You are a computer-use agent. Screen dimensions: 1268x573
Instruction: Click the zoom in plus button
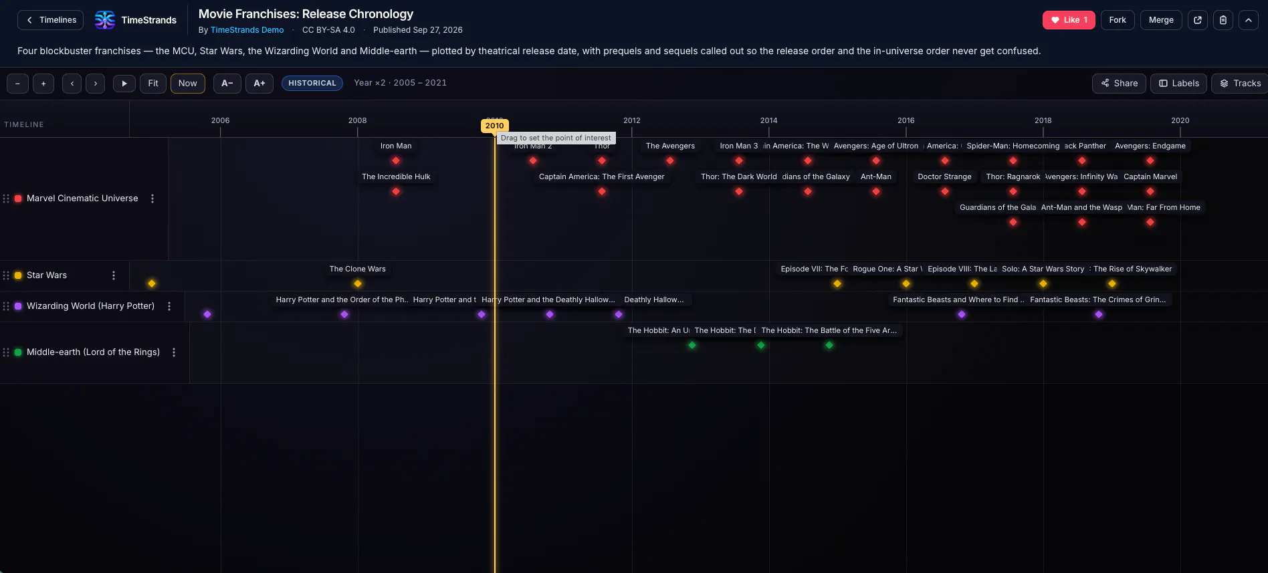pos(43,84)
